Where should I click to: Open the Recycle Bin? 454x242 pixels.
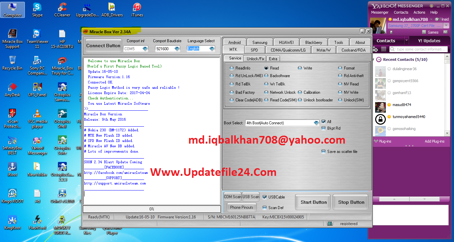pos(12,63)
